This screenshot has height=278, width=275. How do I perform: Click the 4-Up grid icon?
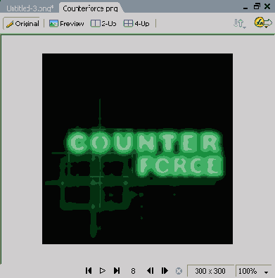pyautogui.click(x=128, y=23)
